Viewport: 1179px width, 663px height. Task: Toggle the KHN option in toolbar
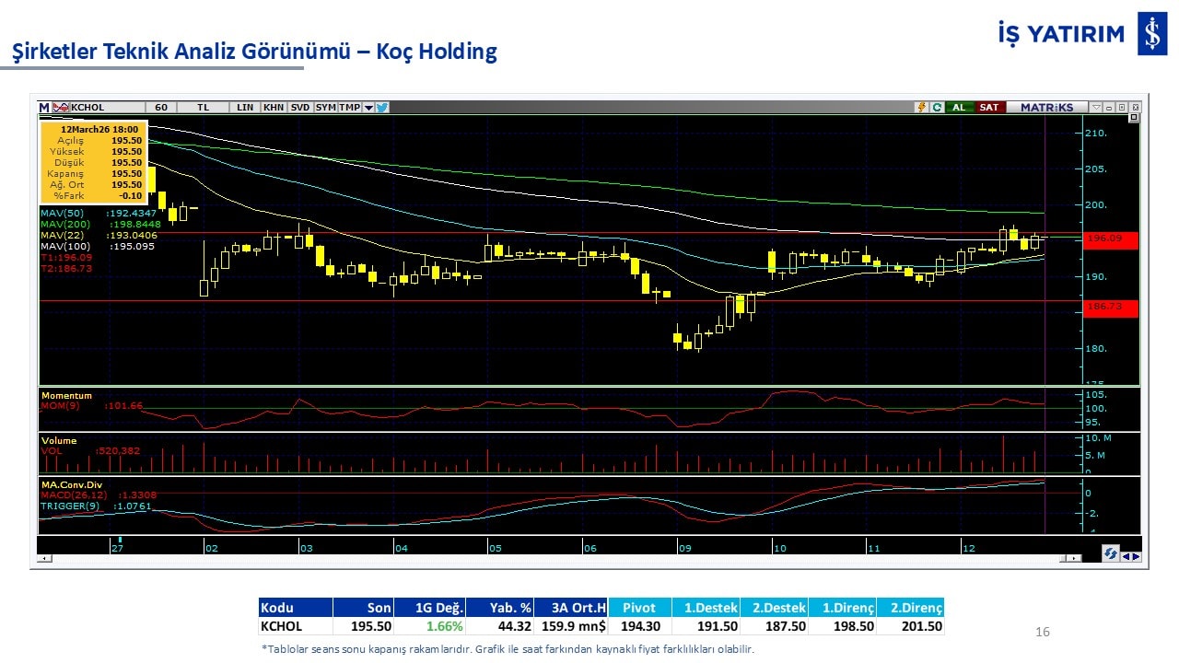coord(274,108)
